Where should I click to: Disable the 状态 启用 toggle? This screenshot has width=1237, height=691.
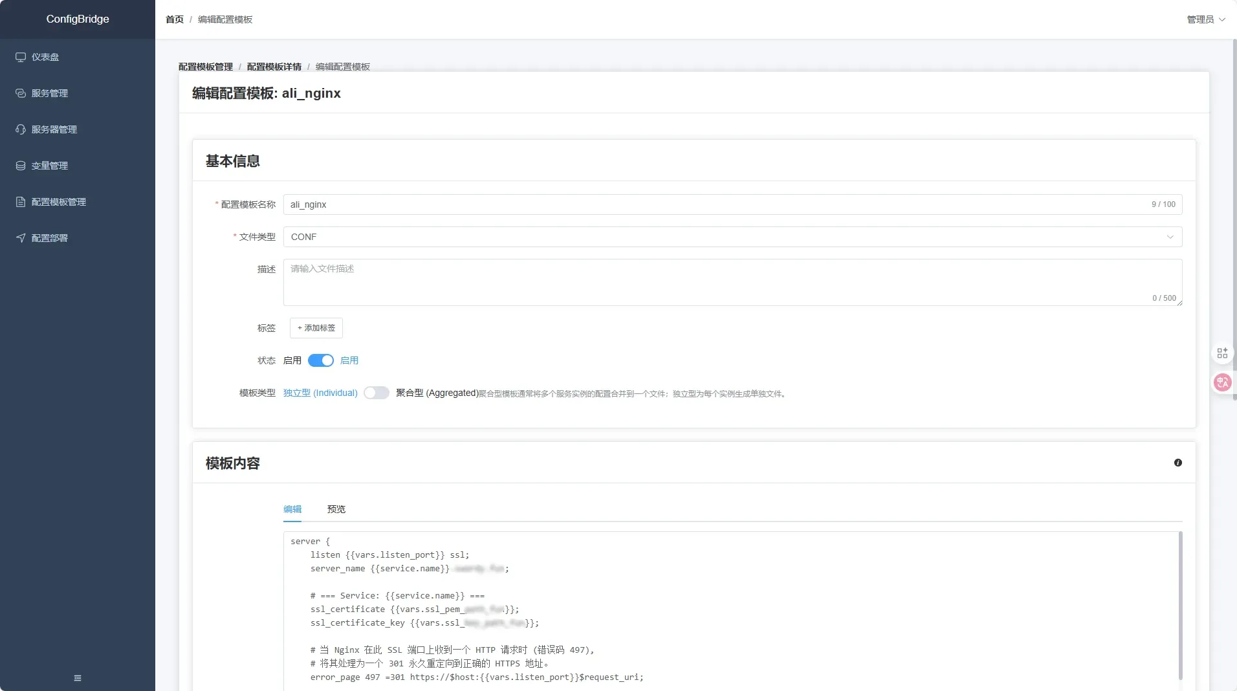pyautogui.click(x=322, y=360)
